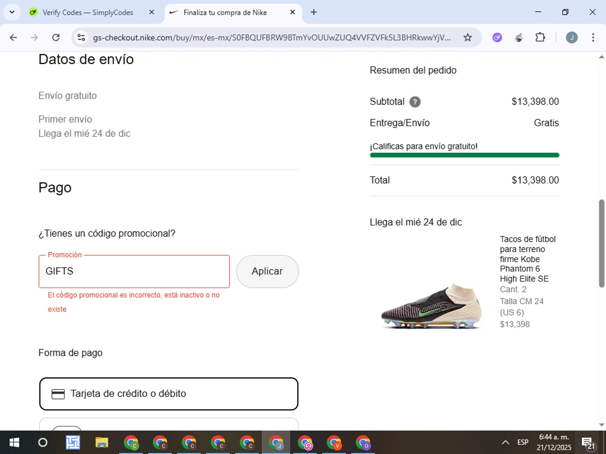Show Subtotal help question mark info
This screenshot has width=606, height=454.
coord(415,102)
